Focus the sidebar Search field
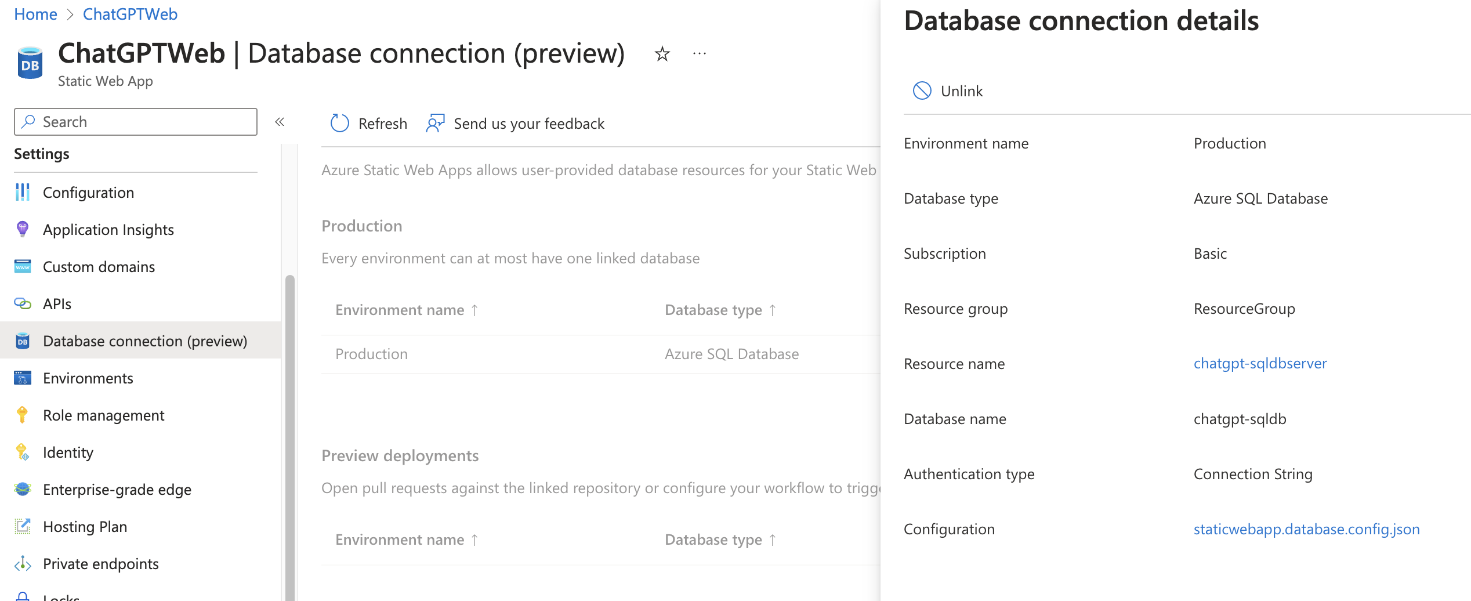1471x601 pixels. coord(136,122)
